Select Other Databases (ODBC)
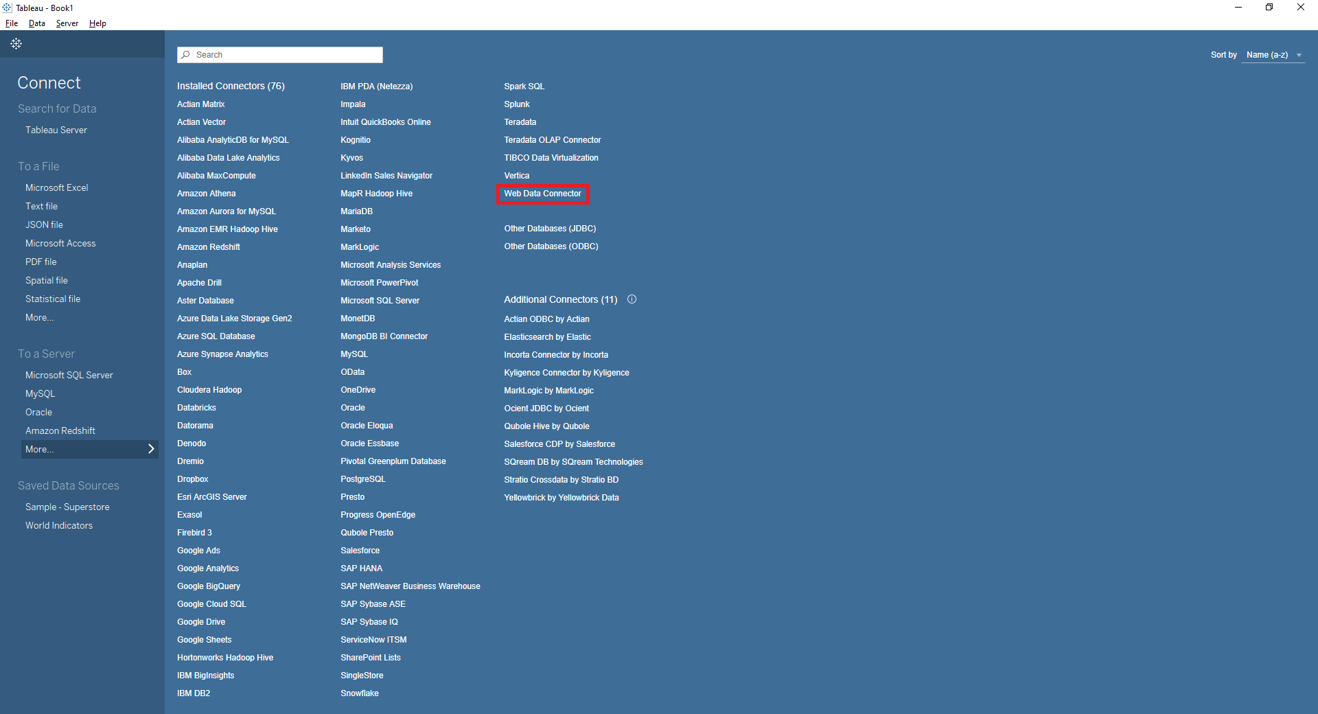 (x=551, y=246)
